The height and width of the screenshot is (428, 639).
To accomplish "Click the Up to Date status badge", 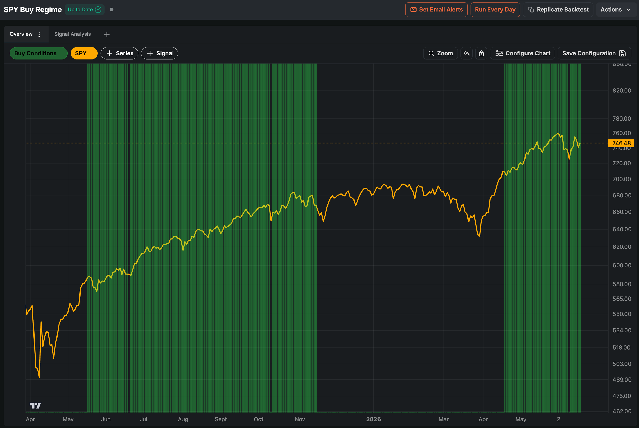I will (x=84, y=9).
